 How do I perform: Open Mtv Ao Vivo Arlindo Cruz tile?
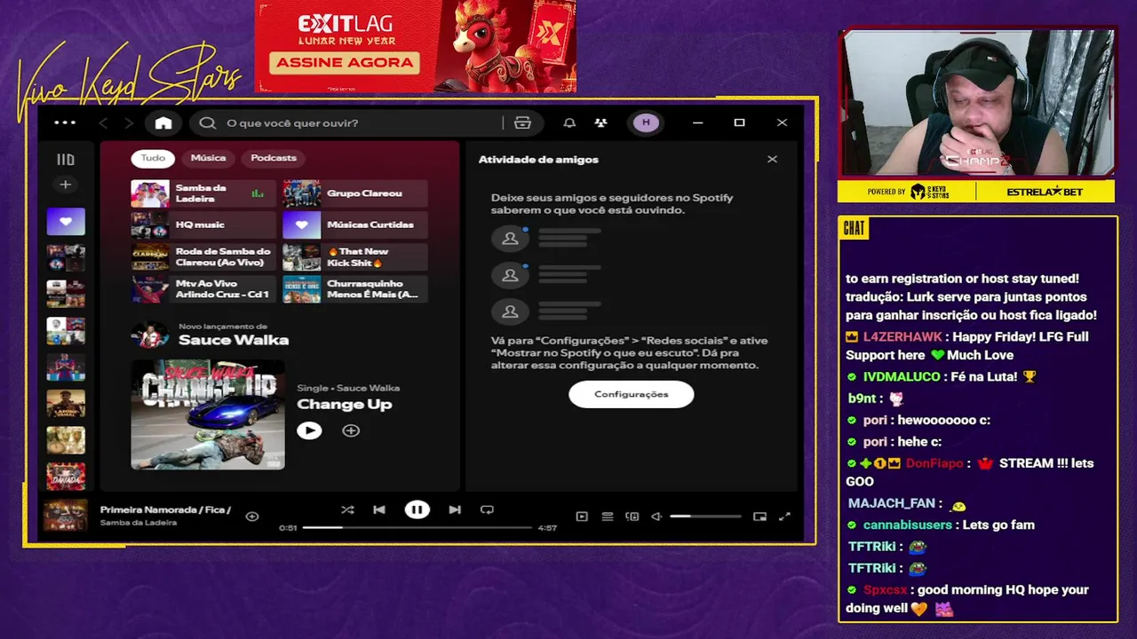tap(203, 289)
